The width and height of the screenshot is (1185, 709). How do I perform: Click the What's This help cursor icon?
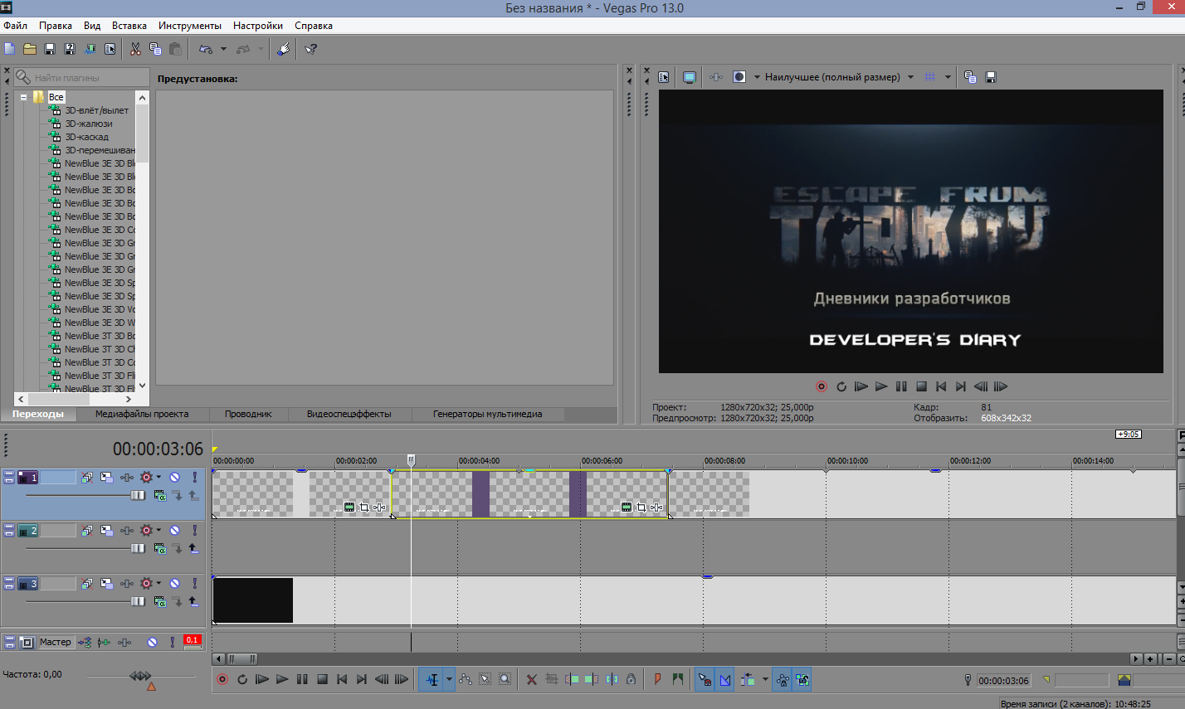click(311, 49)
